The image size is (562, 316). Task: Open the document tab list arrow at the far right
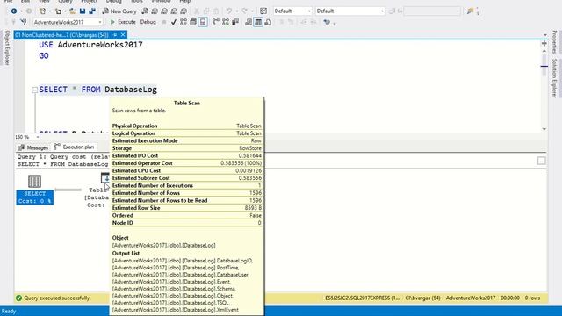[545, 35]
